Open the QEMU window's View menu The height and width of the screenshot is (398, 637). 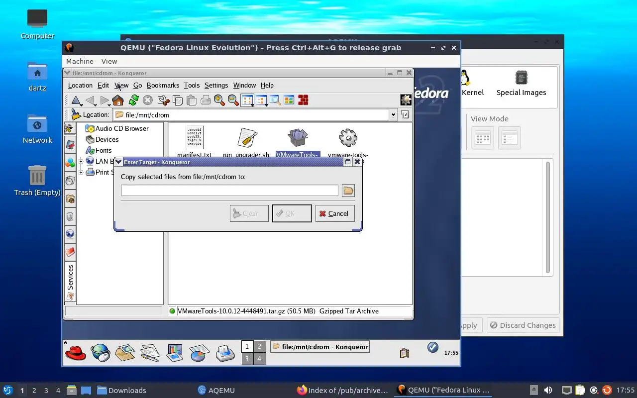[x=109, y=61]
